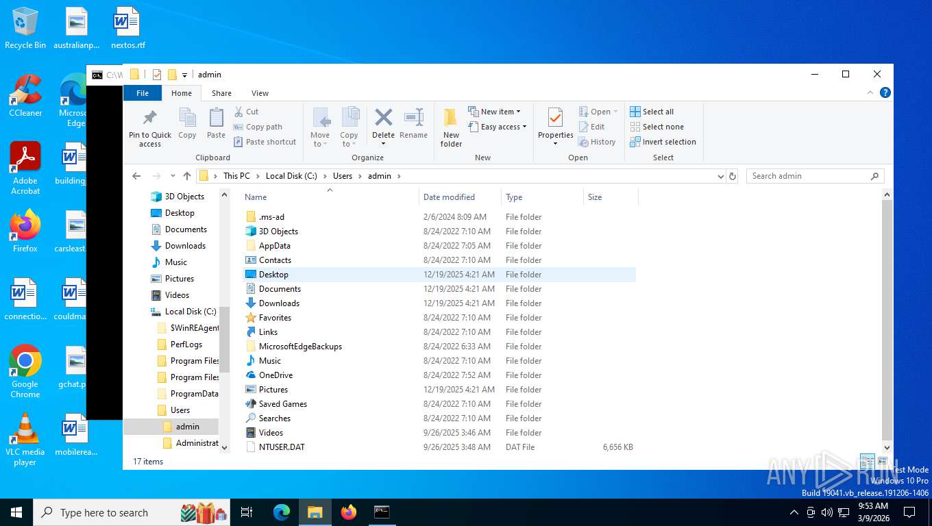Go up one folder level arrow
Screen dimensions: 932x526
coord(187,176)
